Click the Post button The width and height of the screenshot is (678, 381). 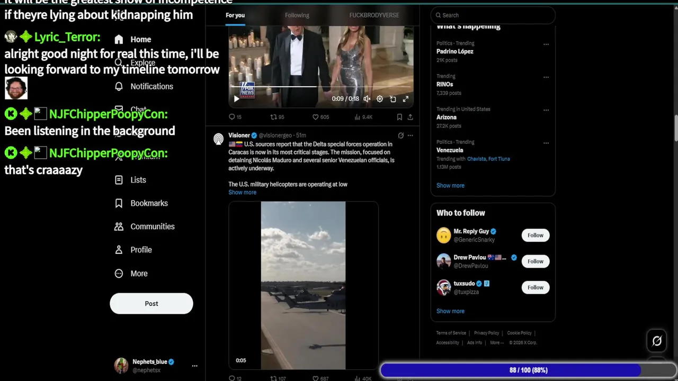(x=151, y=304)
